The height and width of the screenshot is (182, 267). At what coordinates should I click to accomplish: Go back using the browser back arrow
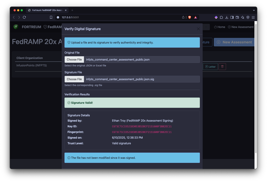point(14,17)
